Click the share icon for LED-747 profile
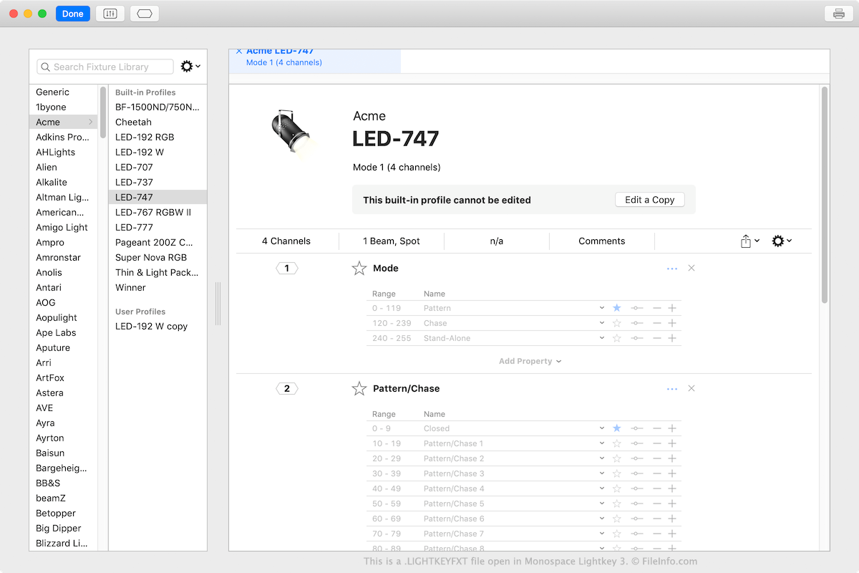 pos(749,241)
